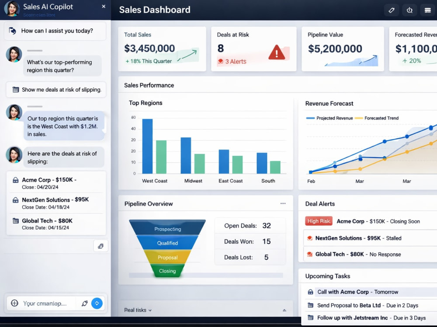Click the Copilot avatar in panel header

click(12, 8)
